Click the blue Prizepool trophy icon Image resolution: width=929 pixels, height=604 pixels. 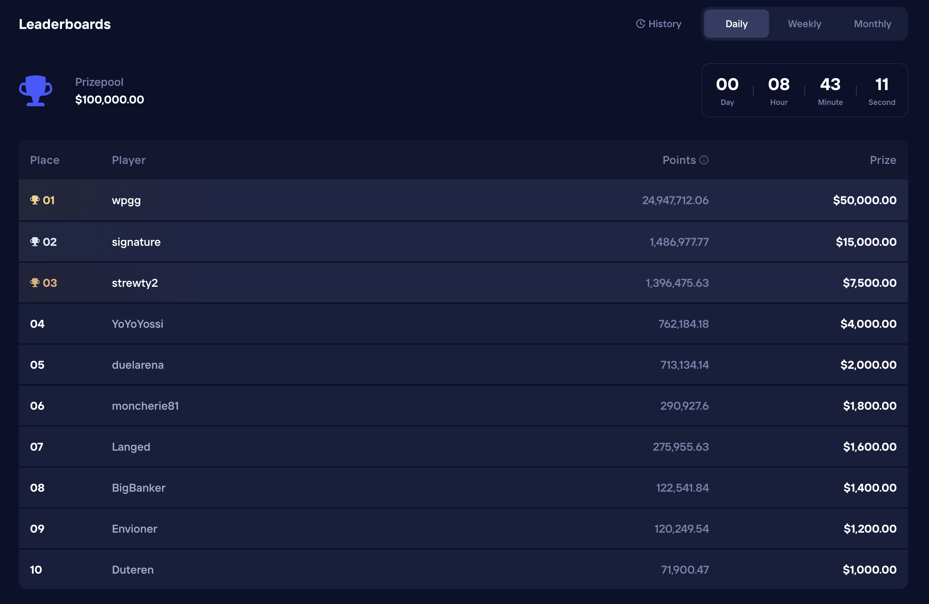[36, 91]
